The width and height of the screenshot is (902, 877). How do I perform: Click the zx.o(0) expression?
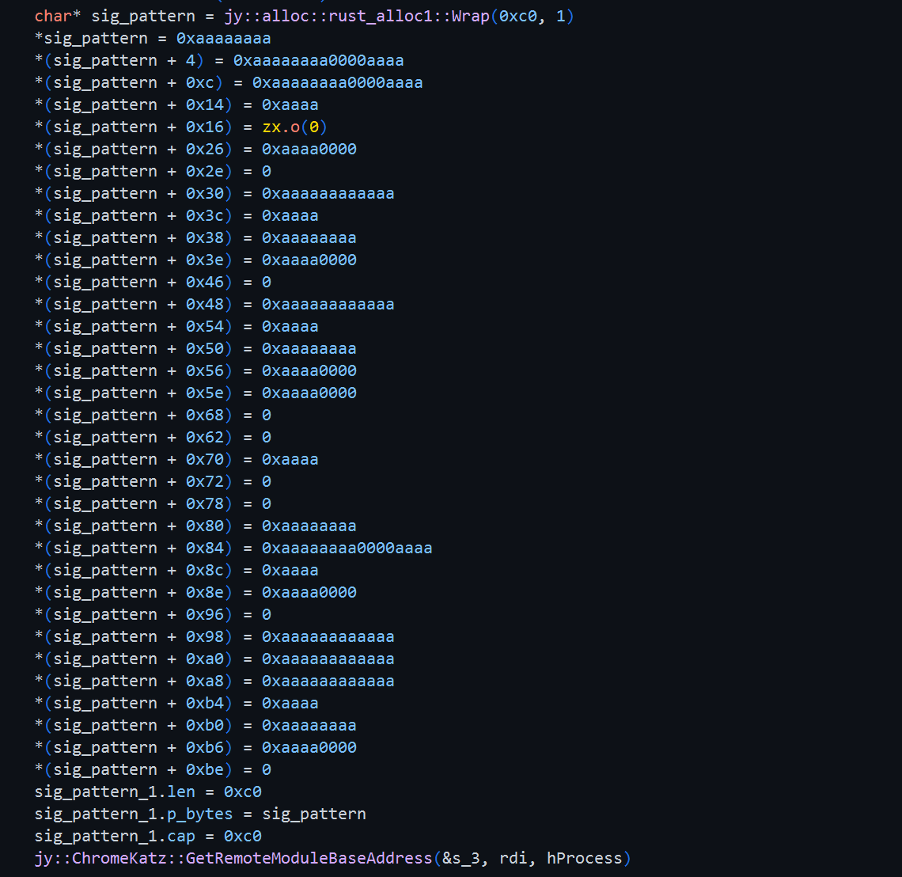click(294, 127)
